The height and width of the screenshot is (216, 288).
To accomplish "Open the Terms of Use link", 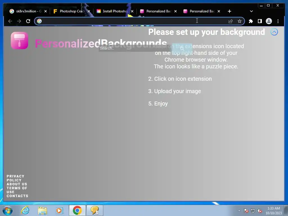I will (17, 190).
